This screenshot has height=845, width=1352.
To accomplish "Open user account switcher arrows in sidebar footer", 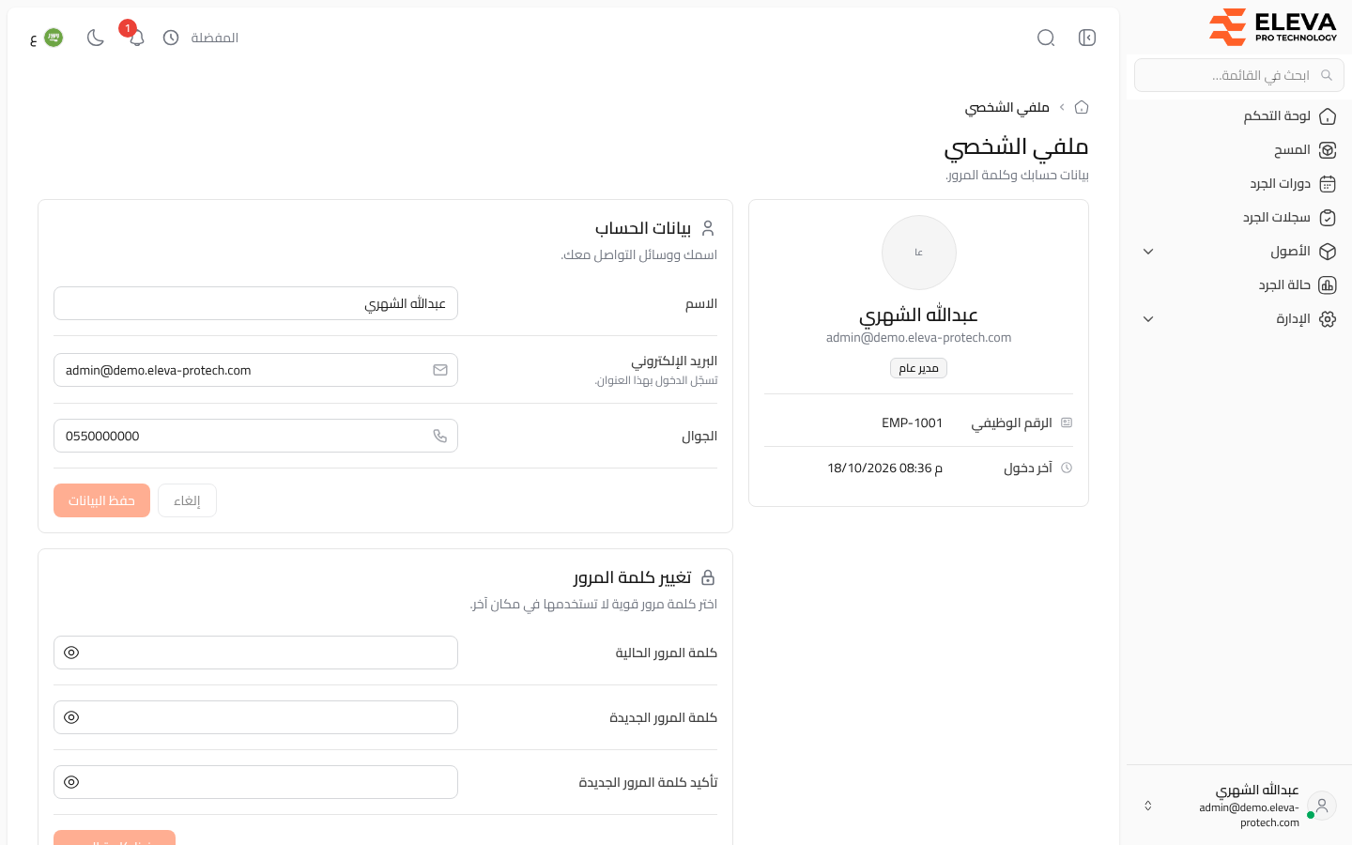I will [1147, 806].
